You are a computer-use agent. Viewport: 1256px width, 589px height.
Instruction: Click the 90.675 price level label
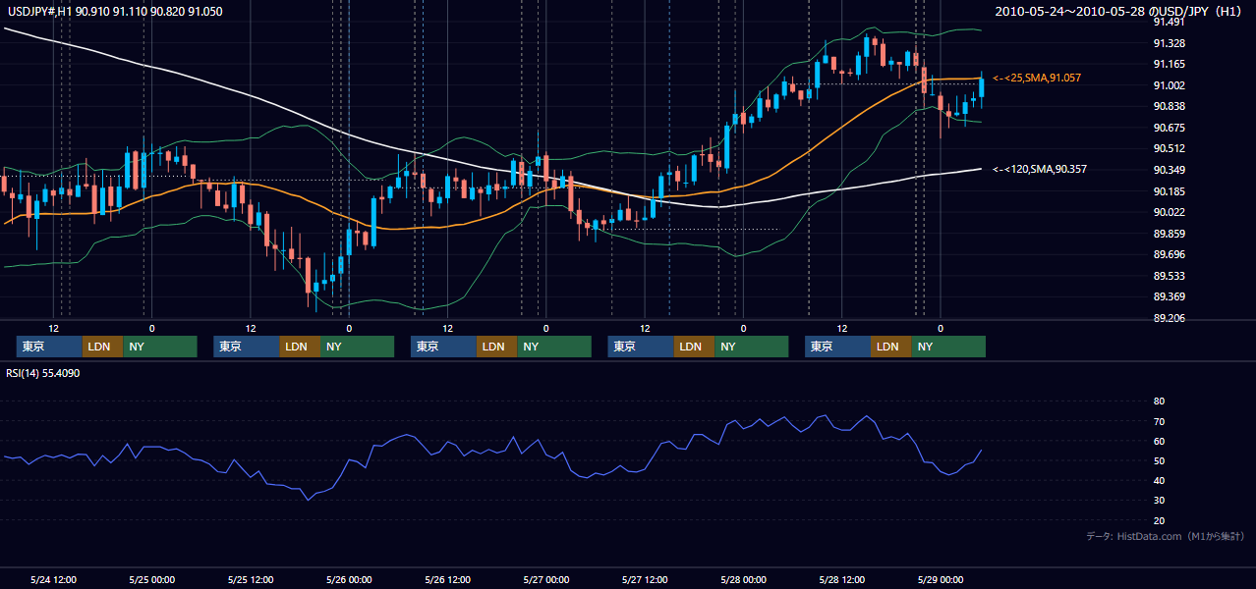(x=1170, y=128)
